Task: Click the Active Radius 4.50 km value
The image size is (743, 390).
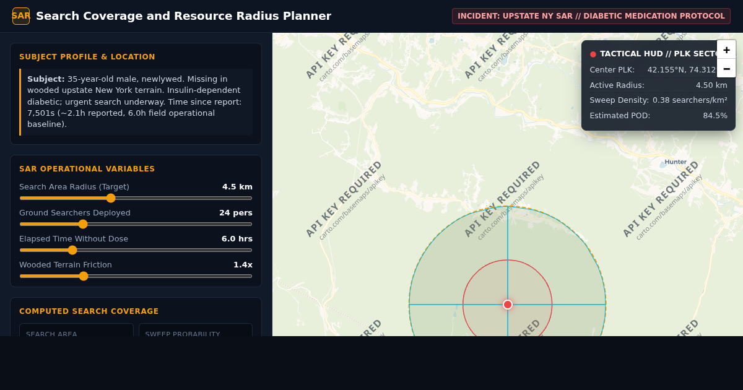Action: [x=711, y=85]
